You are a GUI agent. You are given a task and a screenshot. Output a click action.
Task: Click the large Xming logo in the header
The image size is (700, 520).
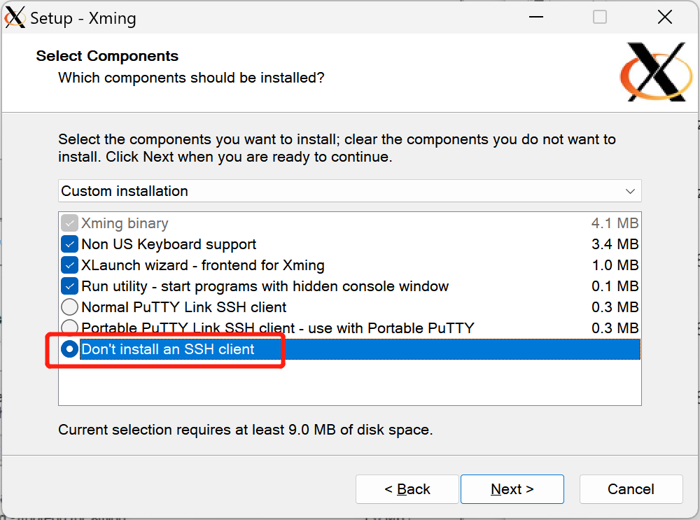(x=656, y=72)
